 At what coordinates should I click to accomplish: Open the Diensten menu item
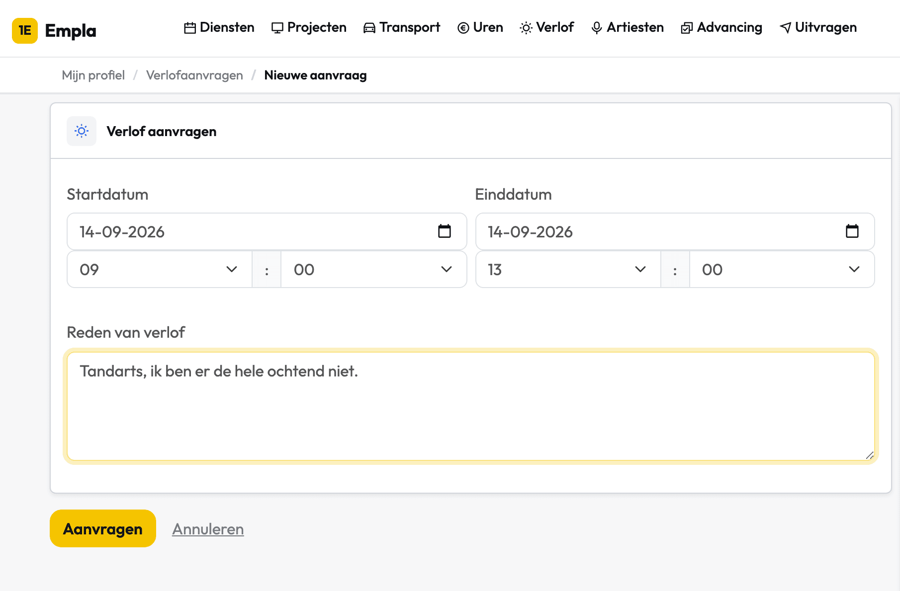point(219,28)
